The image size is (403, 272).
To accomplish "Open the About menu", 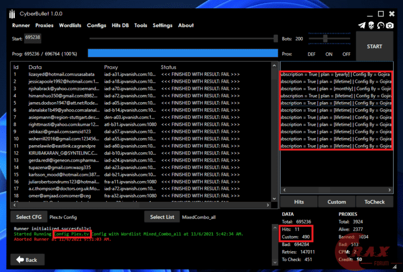I will 186,26.
